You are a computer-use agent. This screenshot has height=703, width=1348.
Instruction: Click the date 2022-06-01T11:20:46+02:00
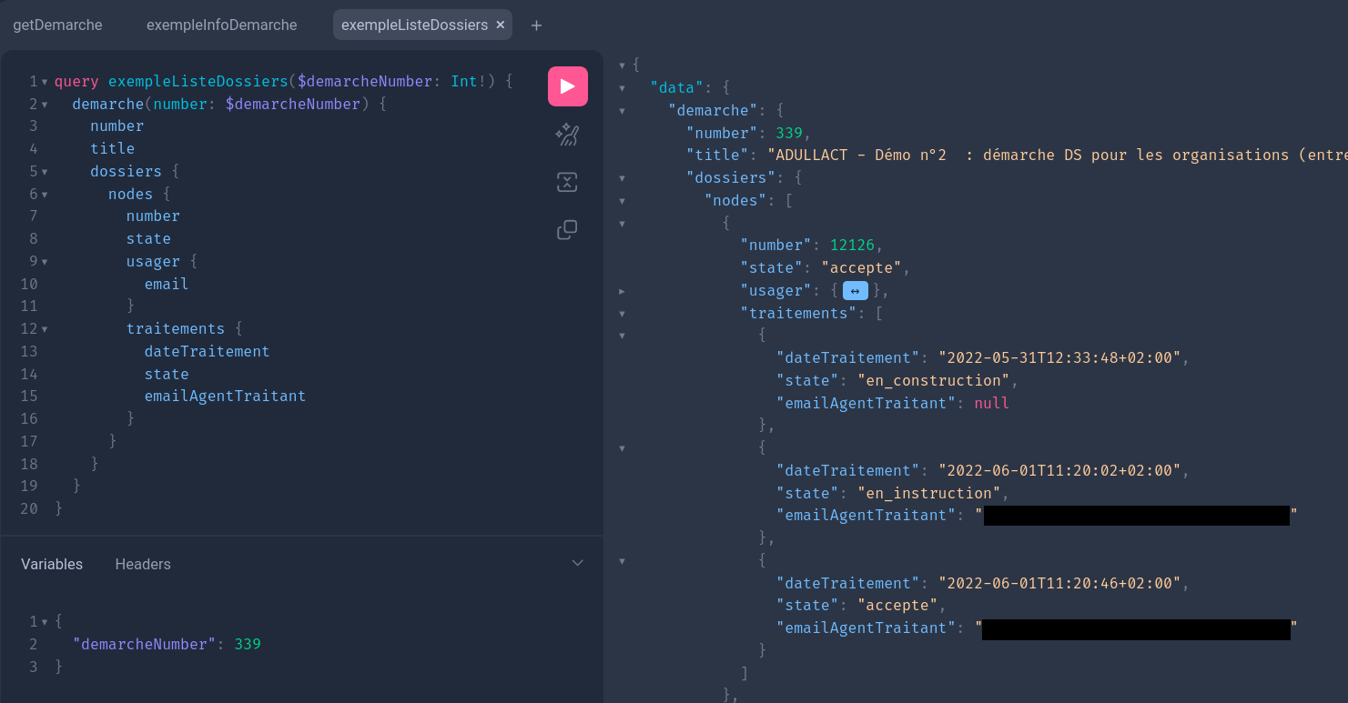pos(1059,583)
